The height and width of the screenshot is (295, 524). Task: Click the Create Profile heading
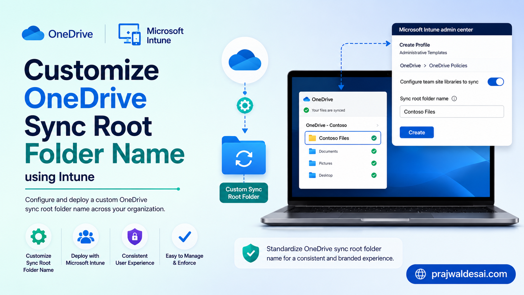point(414,45)
